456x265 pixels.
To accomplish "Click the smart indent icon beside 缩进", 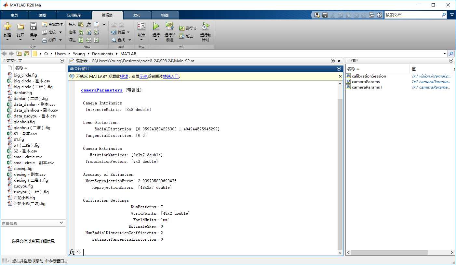I will pos(81,40).
